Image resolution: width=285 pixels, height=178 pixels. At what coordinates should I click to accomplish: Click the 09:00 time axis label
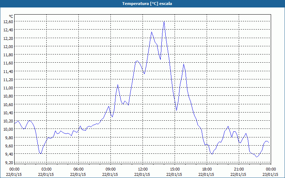[x=111, y=169]
